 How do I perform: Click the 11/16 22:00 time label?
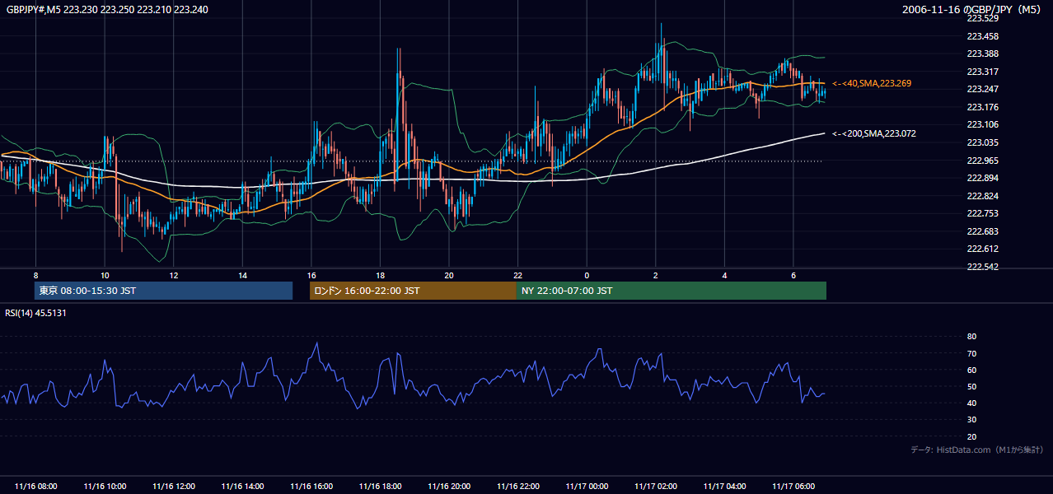tap(517, 487)
